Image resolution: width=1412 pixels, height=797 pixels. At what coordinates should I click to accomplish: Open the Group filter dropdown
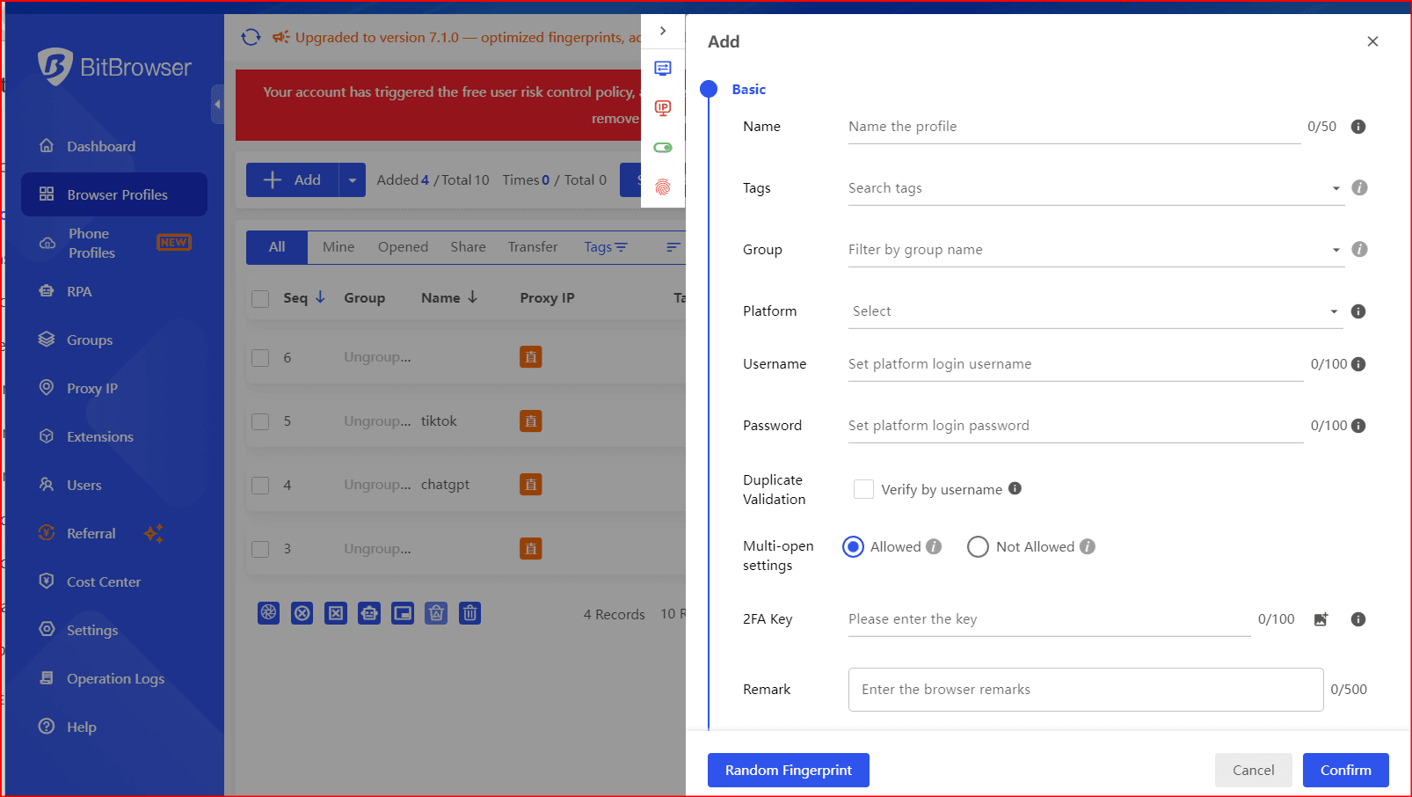coord(1095,250)
